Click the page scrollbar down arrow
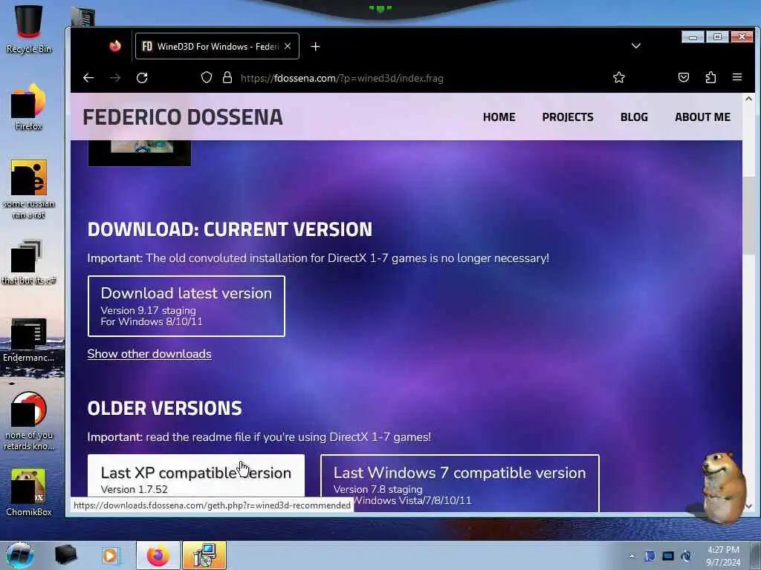 pos(748,506)
